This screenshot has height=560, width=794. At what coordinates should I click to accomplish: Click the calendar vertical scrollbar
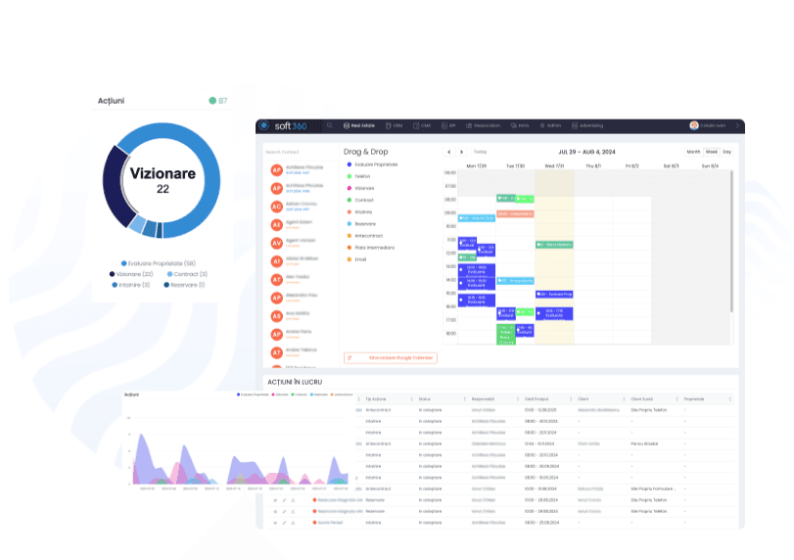coord(731,242)
